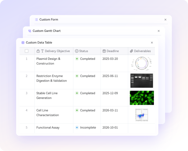Bring Custom Form window to front
The width and height of the screenshot is (188, 151).
coord(49,20)
